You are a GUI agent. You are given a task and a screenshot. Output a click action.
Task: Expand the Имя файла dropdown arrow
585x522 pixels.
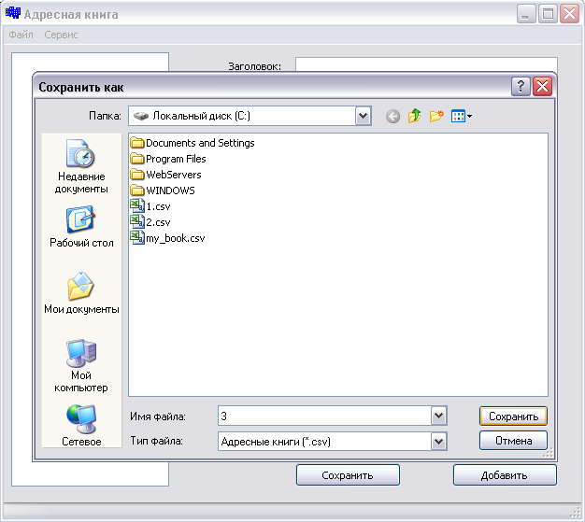(x=439, y=416)
